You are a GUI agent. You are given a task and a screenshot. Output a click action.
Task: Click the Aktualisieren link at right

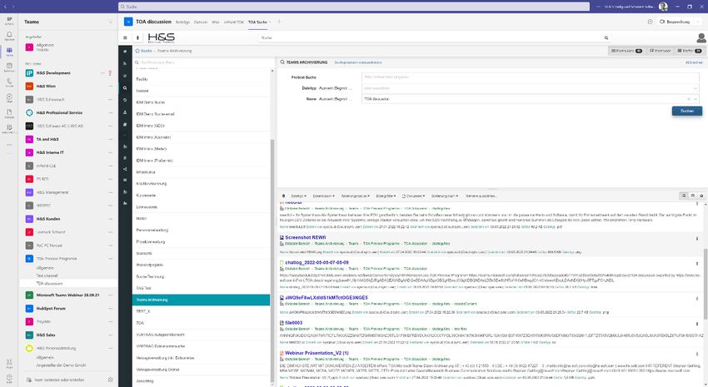tap(694, 62)
